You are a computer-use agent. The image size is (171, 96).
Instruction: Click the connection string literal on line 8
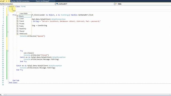click(71, 21)
